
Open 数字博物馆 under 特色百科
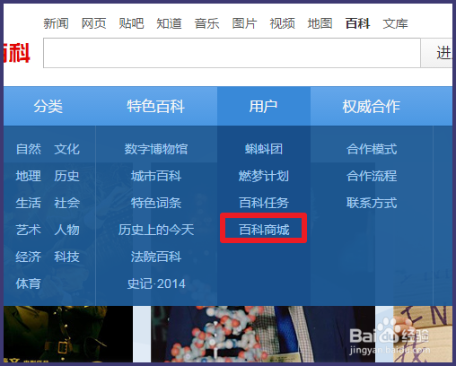coord(156,149)
